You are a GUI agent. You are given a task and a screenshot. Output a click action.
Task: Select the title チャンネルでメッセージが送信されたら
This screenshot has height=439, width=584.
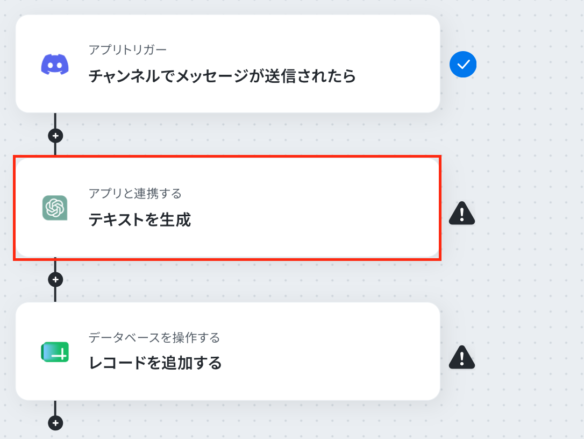(x=222, y=76)
